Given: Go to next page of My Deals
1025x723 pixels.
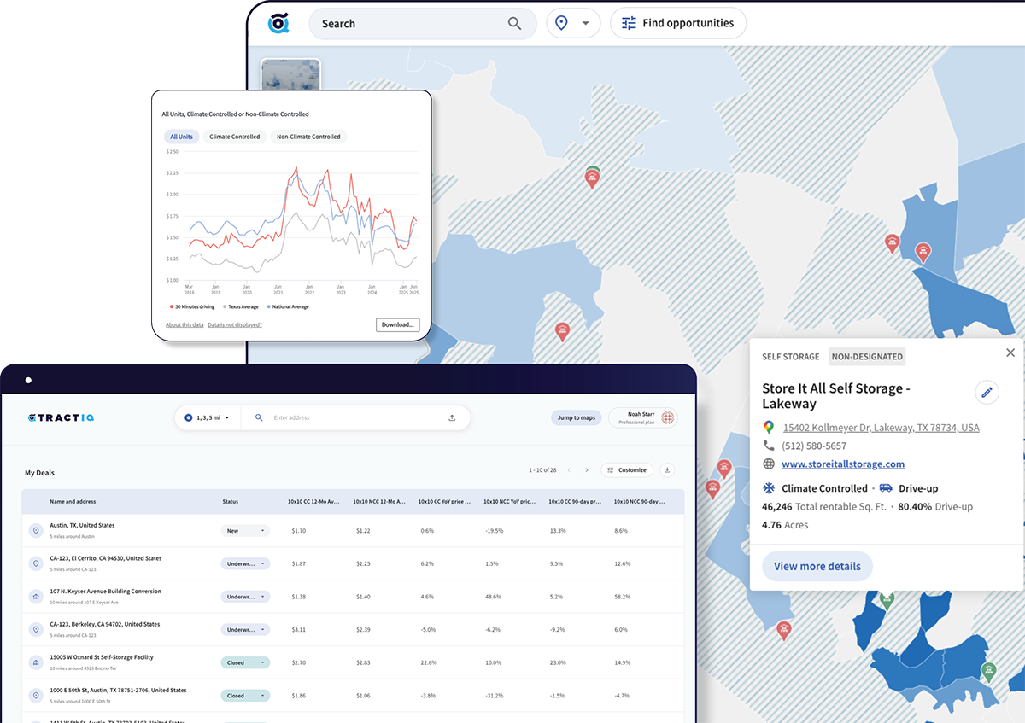Looking at the screenshot, I should 587,470.
